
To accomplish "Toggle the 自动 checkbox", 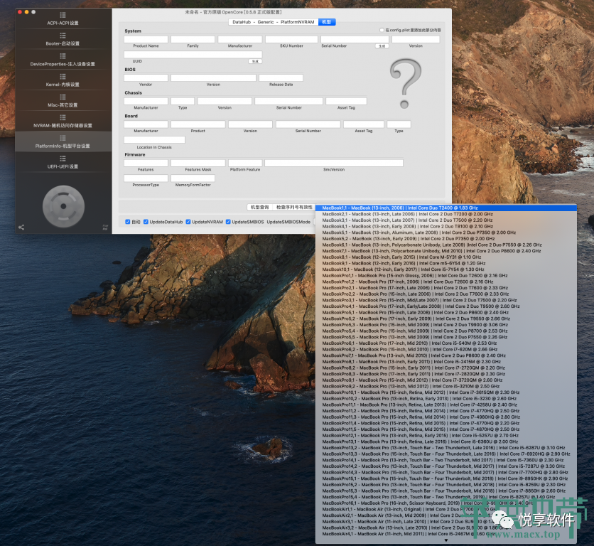I will pos(128,222).
